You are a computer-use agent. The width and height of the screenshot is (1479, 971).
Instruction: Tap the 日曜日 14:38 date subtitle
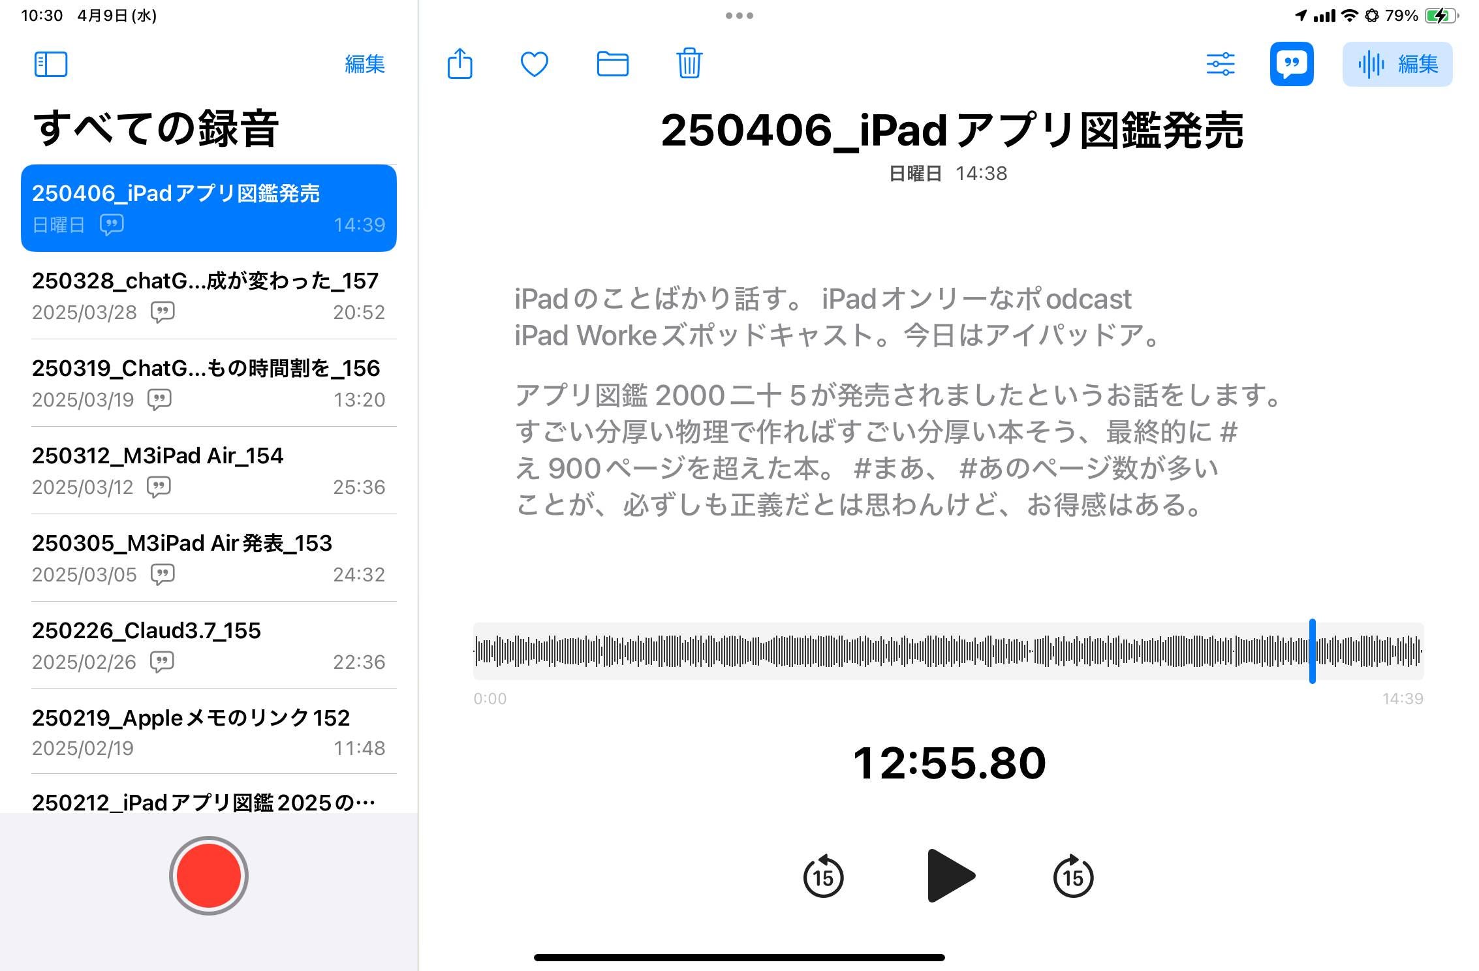coord(948,174)
